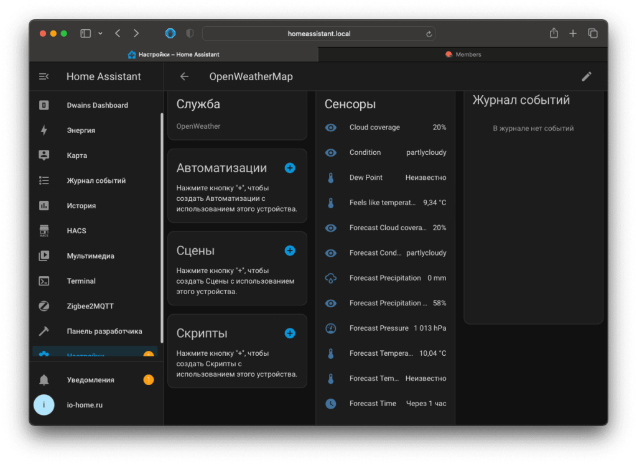This screenshot has height=464, width=637.
Task: Show Safari tab overview
Action: tap(593, 34)
